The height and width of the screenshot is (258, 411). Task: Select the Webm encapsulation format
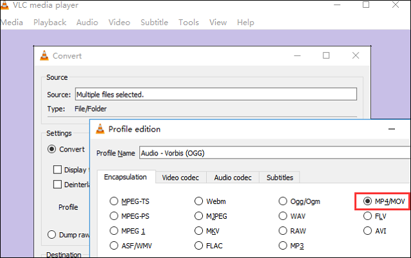(x=199, y=201)
